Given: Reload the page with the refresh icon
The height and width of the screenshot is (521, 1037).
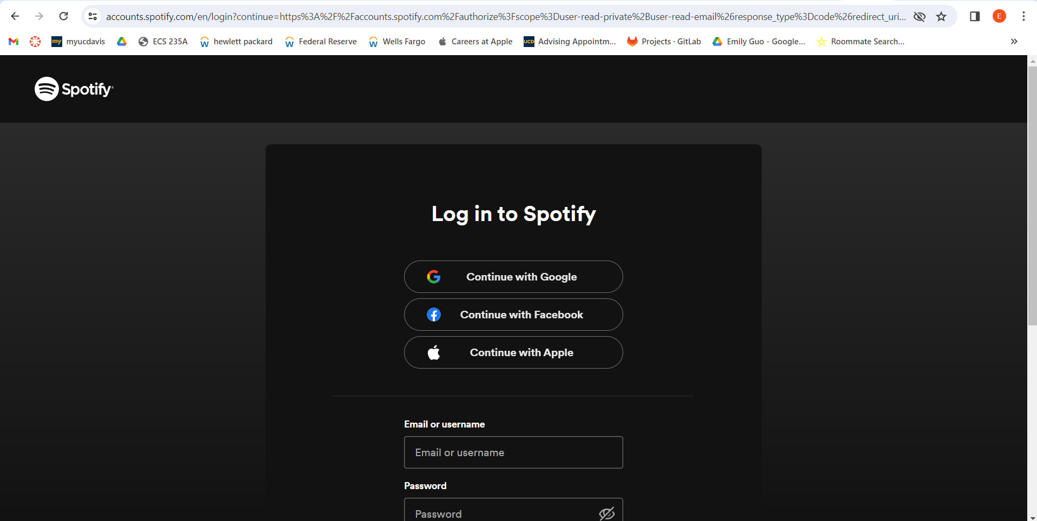Looking at the screenshot, I should [x=63, y=16].
